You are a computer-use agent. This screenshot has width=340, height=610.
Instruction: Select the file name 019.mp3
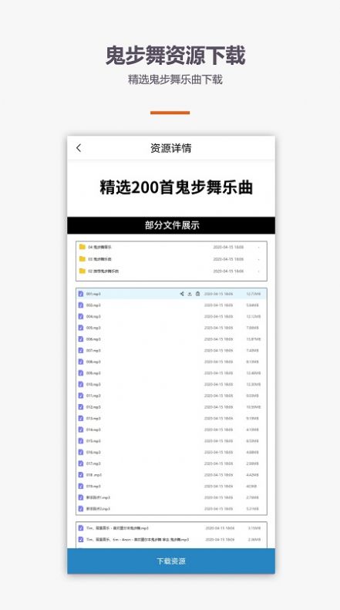pyautogui.click(x=93, y=486)
